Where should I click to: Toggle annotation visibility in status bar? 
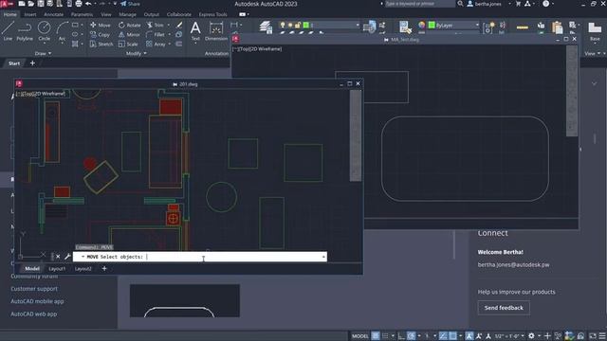[x=469, y=335]
